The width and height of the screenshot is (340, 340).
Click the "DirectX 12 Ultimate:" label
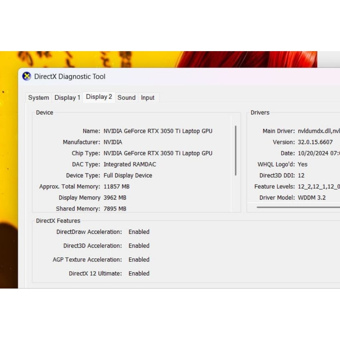pos(95,274)
